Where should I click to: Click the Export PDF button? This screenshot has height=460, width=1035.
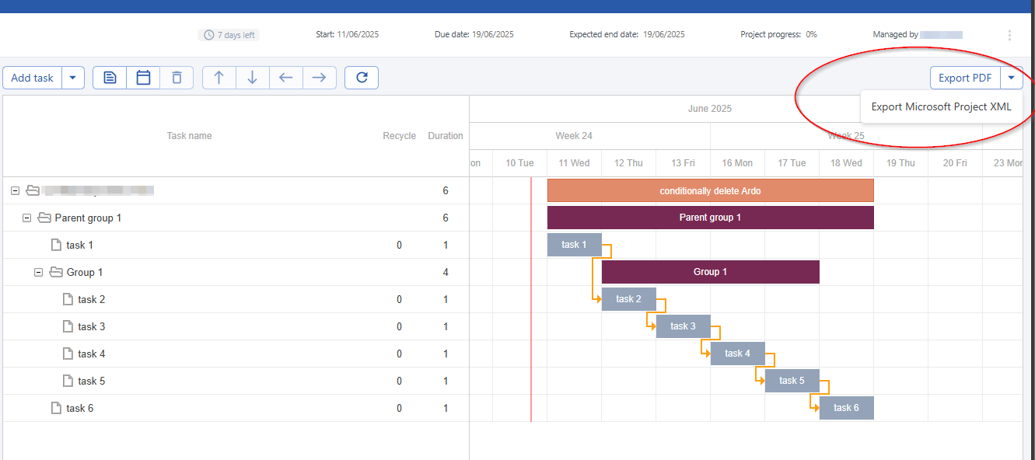pos(964,78)
